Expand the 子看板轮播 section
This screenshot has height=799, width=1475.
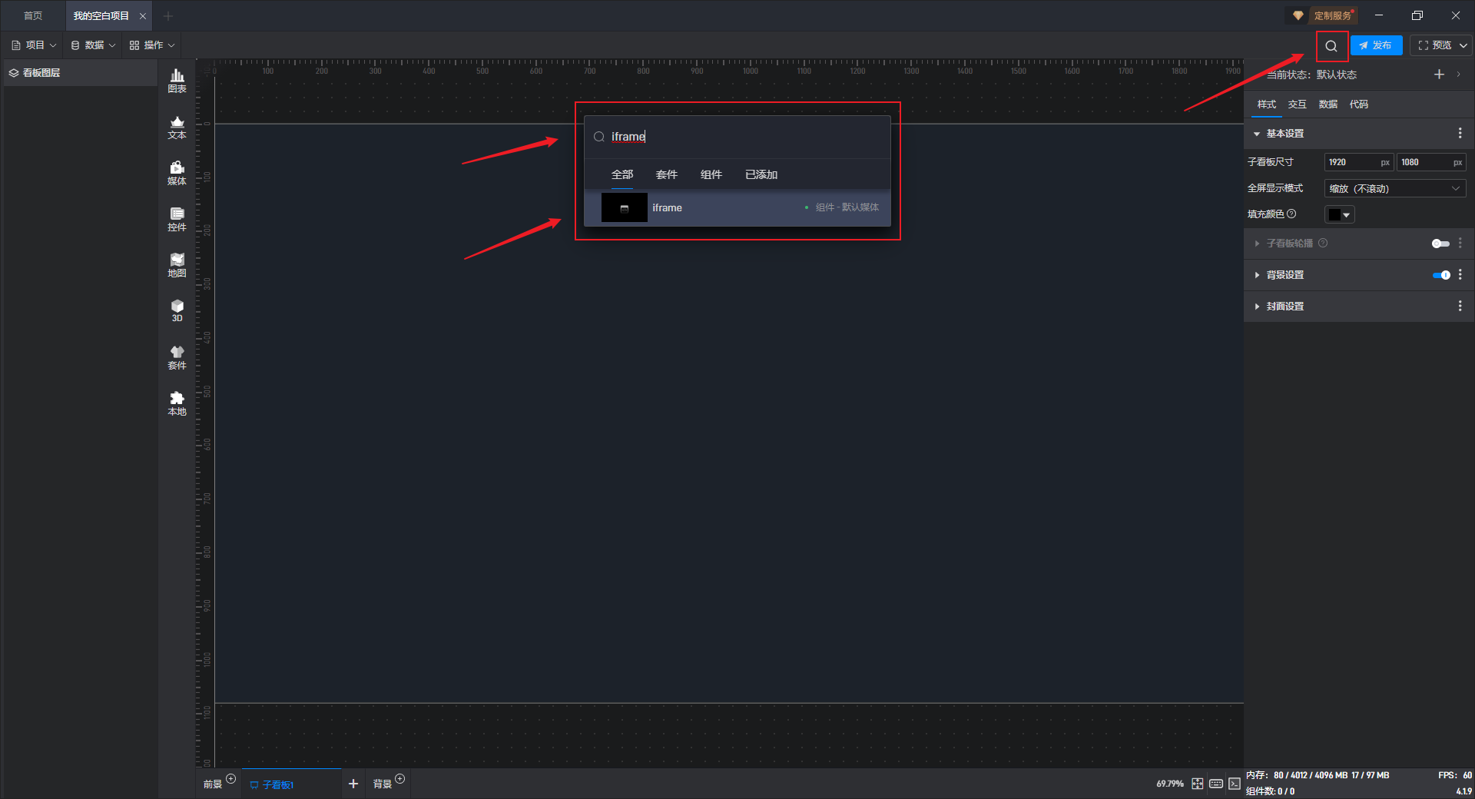pyautogui.click(x=1257, y=244)
